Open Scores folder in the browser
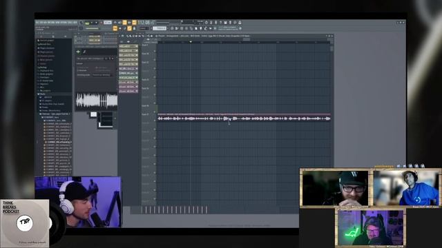This screenshot has height=248, width=442. pyautogui.click(x=42, y=63)
